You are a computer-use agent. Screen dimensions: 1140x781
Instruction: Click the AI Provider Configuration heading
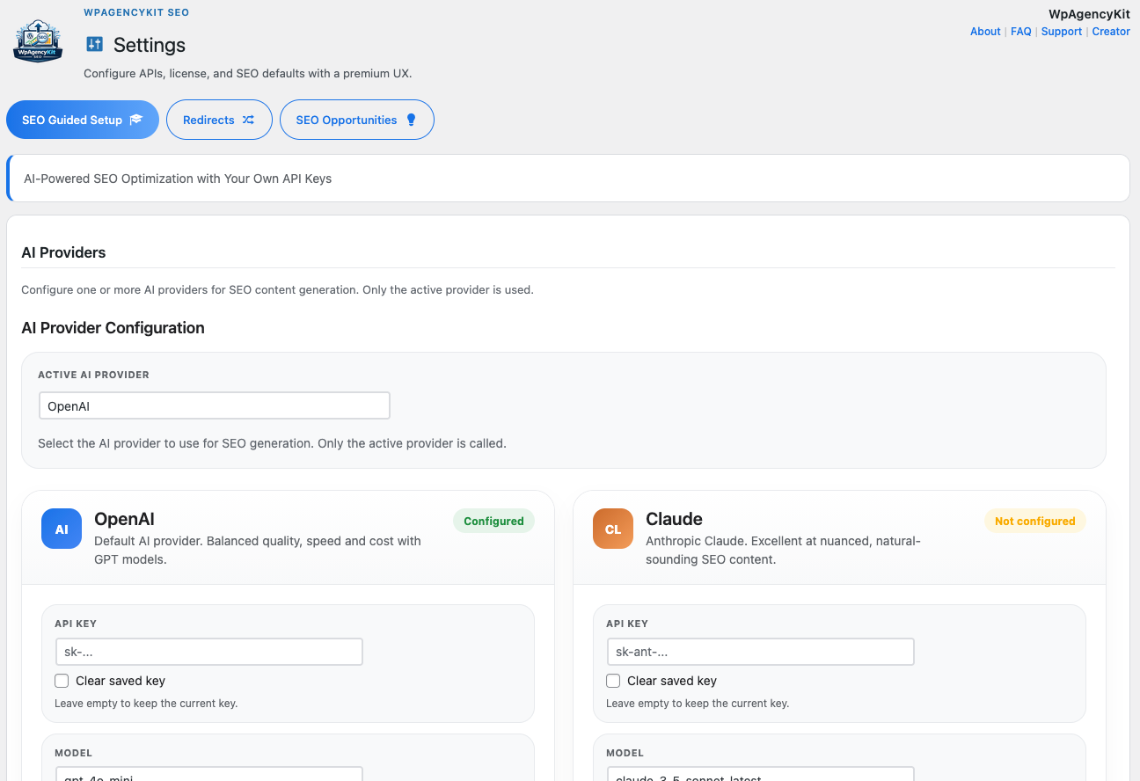pyautogui.click(x=113, y=328)
